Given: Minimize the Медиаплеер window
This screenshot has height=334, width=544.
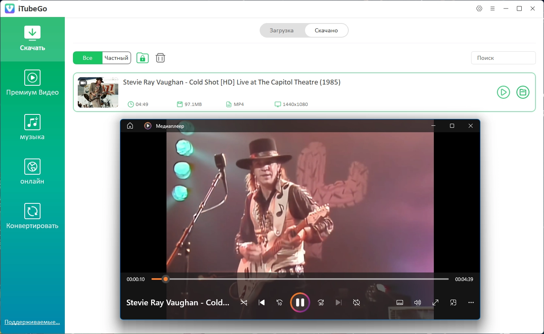Looking at the screenshot, I should [x=433, y=126].
